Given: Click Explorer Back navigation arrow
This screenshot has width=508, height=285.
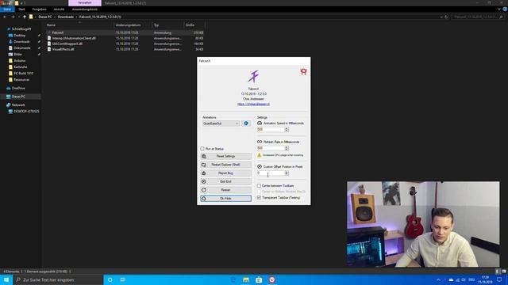Looking at the screenshot, I should pyautogui.click(x=5, y=17).
